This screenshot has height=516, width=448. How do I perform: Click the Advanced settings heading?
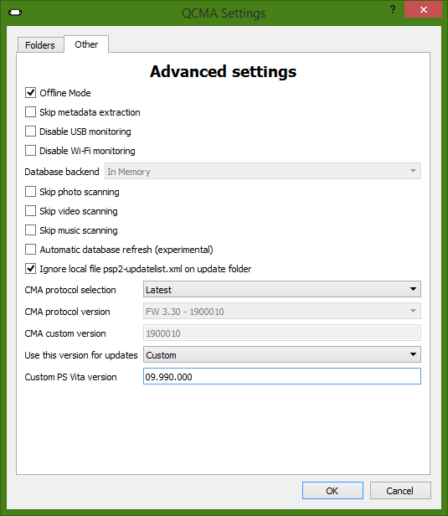(x=223, y=71)
